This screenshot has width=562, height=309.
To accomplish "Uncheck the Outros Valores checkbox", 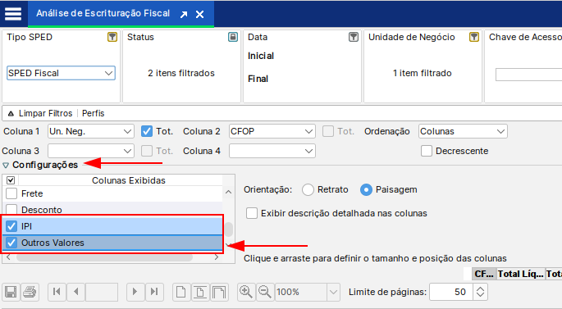I will [11, 243].
